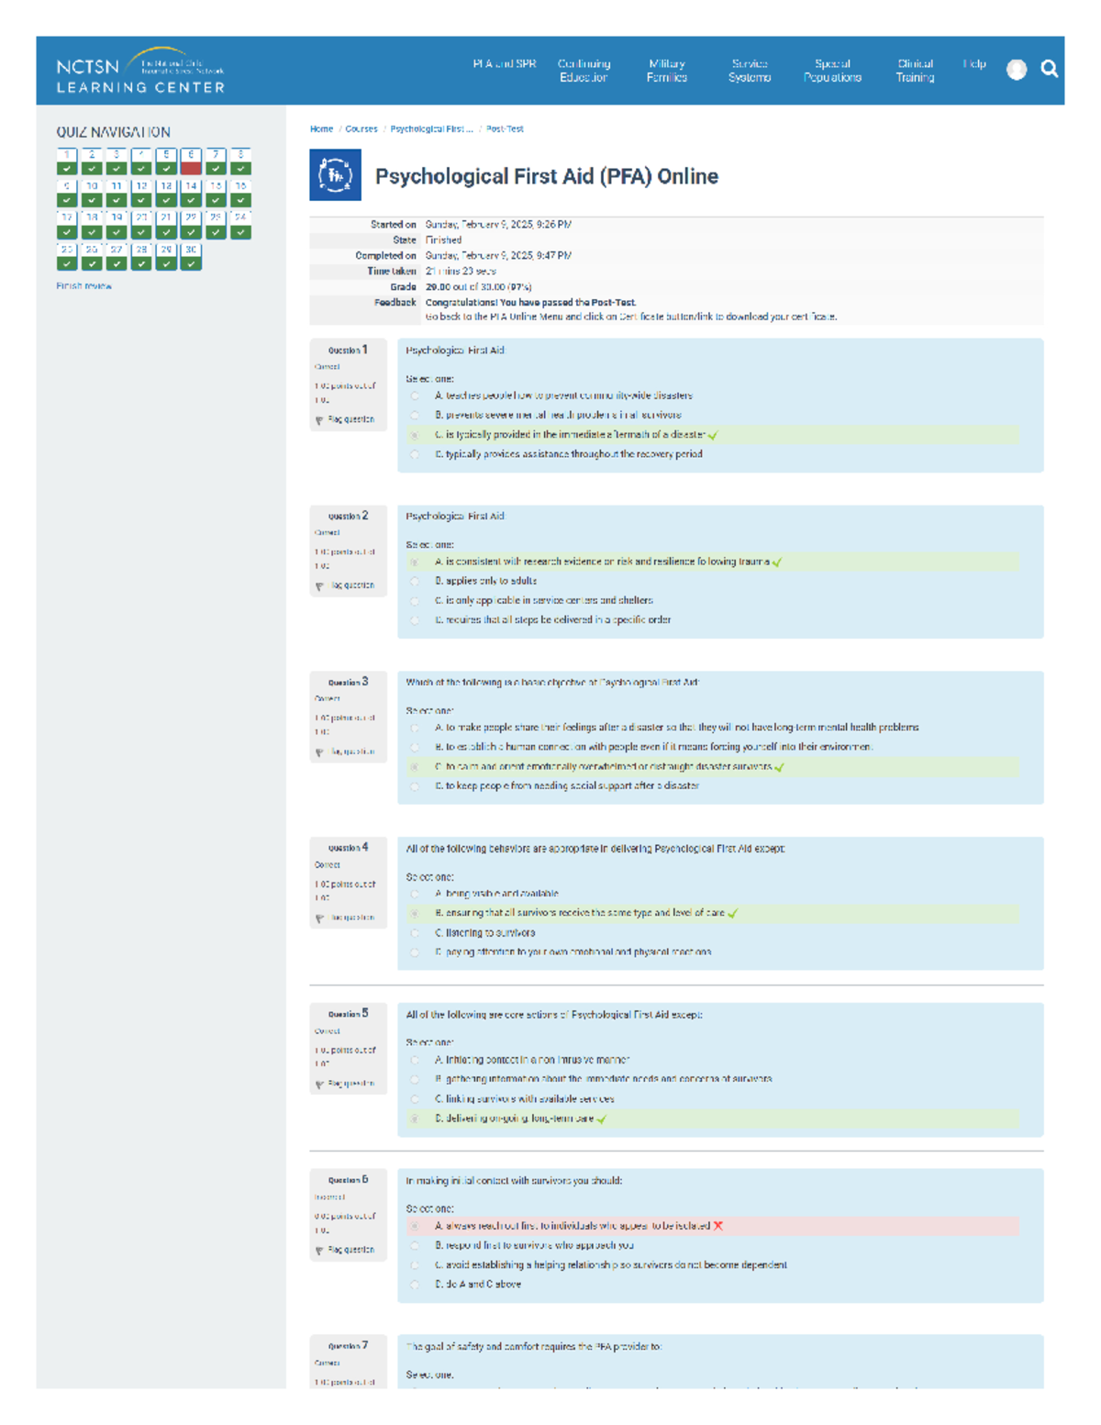Viewport: 1101px width, 1425px height.
Task: Click the Courses breadcrumb link
Action: click(x=361, y=129)
